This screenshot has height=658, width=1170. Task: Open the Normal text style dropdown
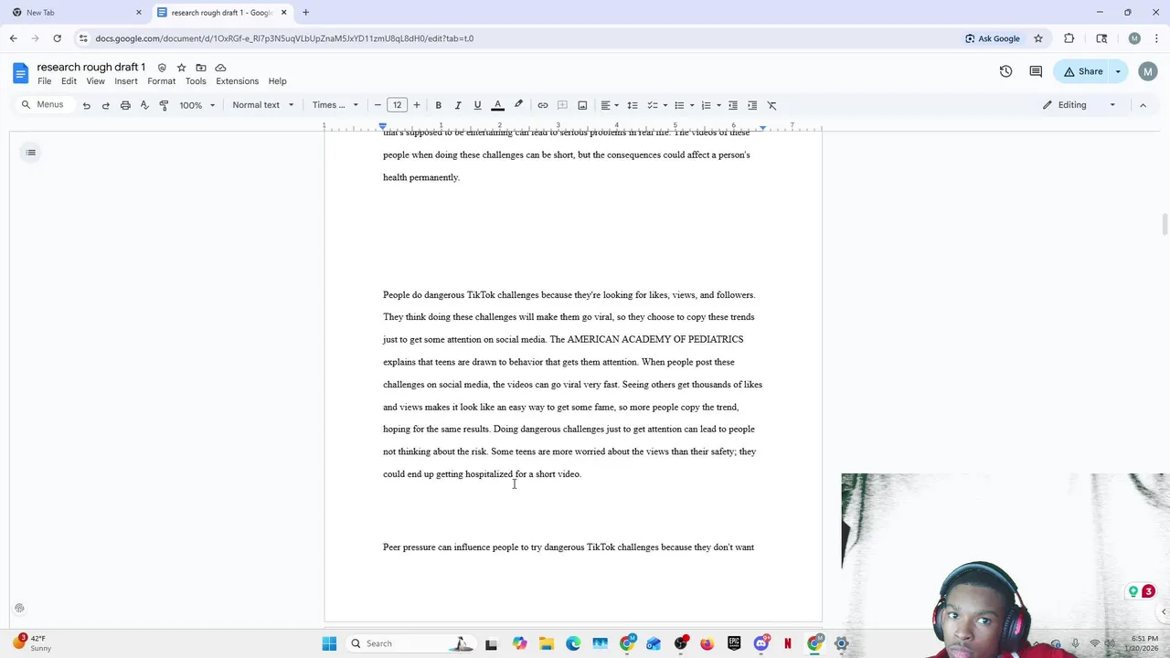pyautogui.click(x=262, y=105)
